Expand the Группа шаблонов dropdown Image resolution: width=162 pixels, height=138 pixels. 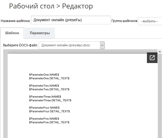coord(150,21)
